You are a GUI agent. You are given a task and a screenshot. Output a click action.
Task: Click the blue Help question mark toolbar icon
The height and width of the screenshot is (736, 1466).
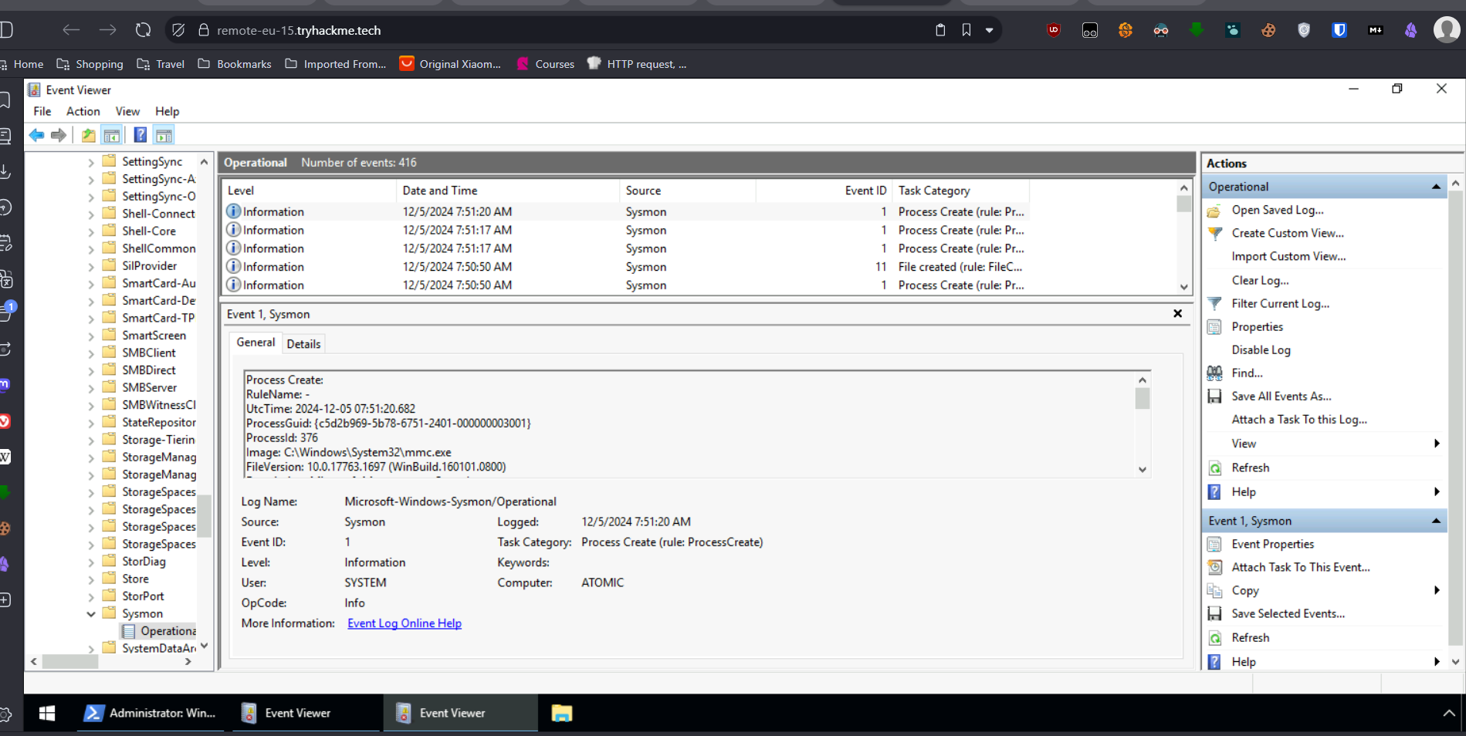tap(140, 135)
